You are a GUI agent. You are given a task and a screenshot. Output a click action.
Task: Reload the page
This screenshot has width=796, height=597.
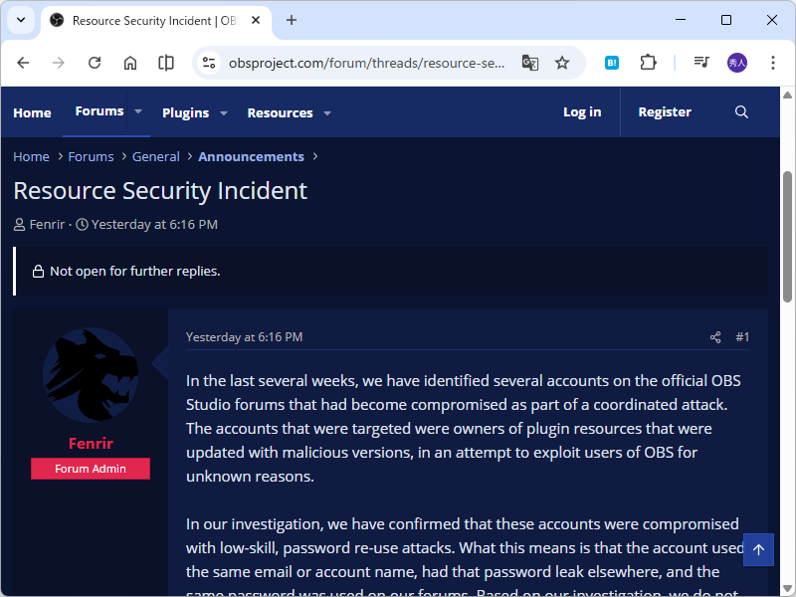click(x=95, y=63)
